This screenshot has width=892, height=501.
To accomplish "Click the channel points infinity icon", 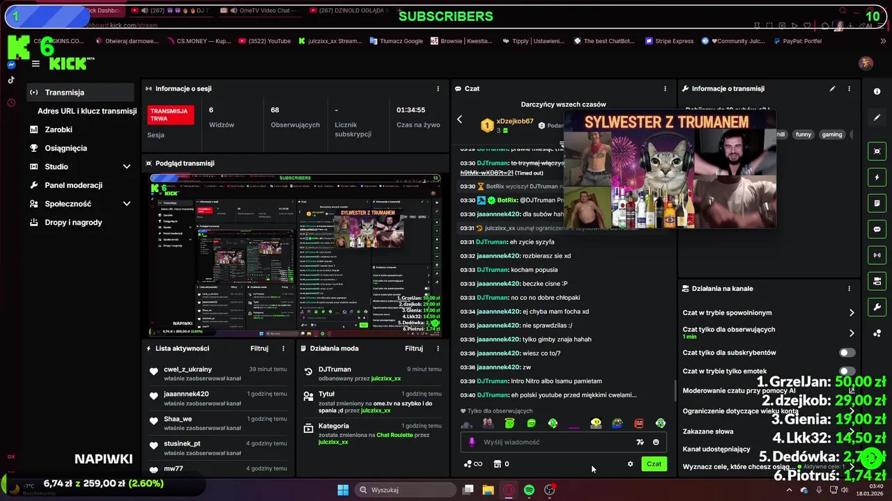I will click(x=473, y=464).
